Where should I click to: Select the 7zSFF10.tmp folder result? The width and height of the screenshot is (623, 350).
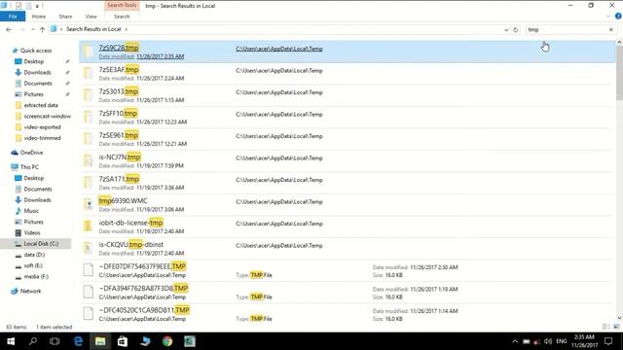pyautogui.click(x=347, y=118)
